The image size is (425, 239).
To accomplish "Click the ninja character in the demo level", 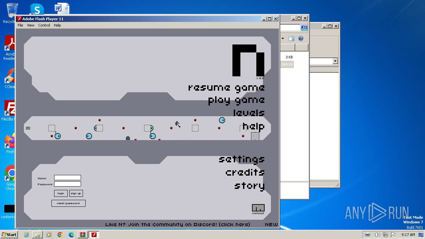I will tap(178, 124).
